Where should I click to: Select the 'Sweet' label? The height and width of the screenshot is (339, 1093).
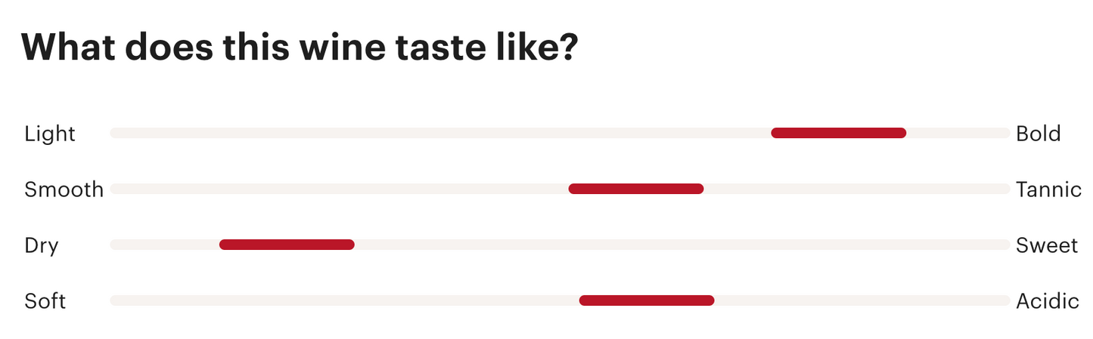1047,245
